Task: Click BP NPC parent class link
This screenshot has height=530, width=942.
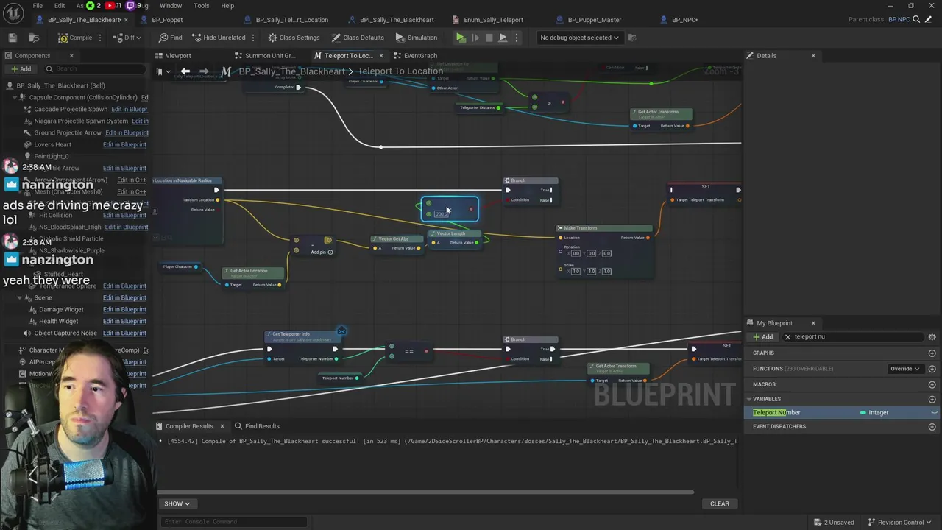Action: [899, 19]
